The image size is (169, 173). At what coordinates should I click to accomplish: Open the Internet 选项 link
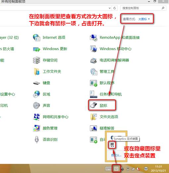[x=54, y=38]
